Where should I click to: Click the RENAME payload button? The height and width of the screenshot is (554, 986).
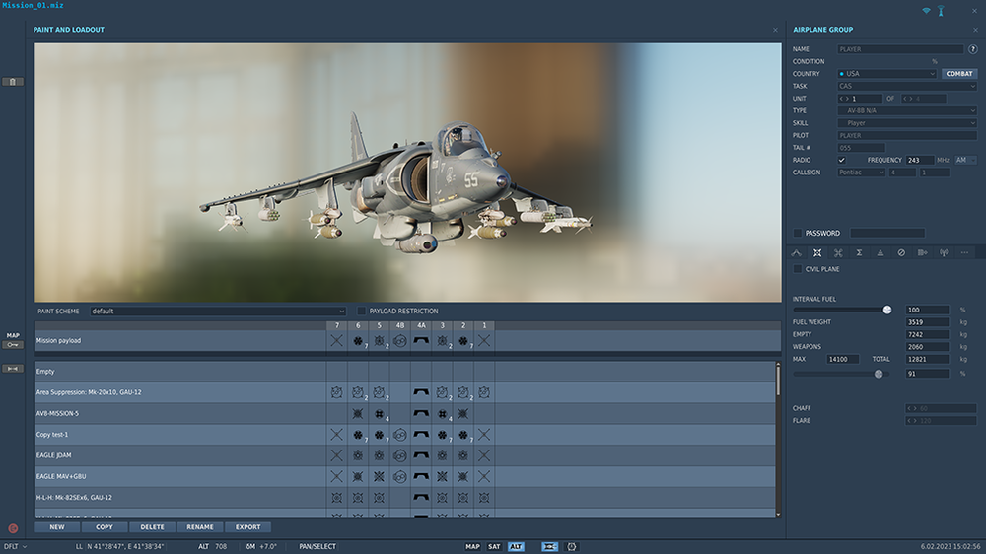click(x=200, y=527)
